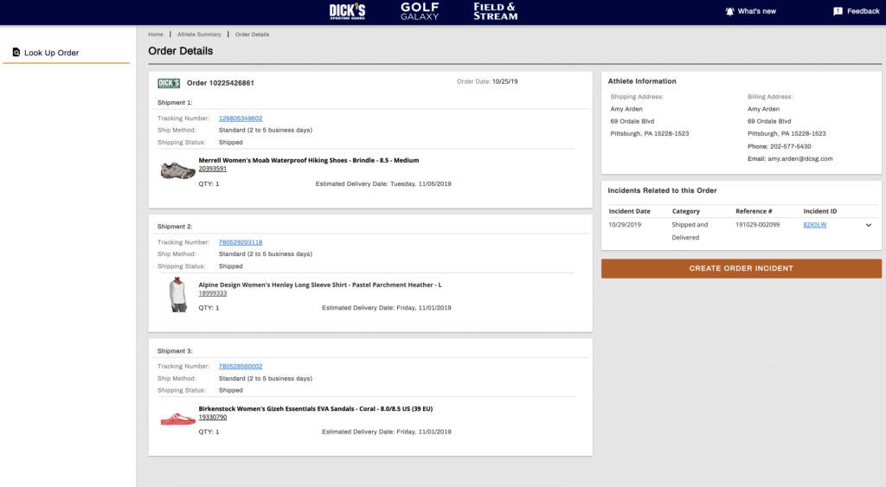
Task: Click Shipped and Delivered category cell
Action: pos(690,231)
